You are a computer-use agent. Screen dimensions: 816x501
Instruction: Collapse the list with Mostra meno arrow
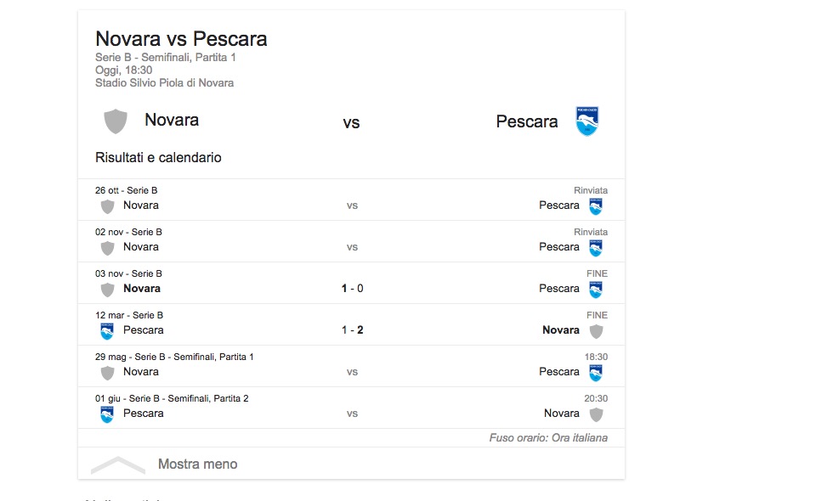click(118, 464)
